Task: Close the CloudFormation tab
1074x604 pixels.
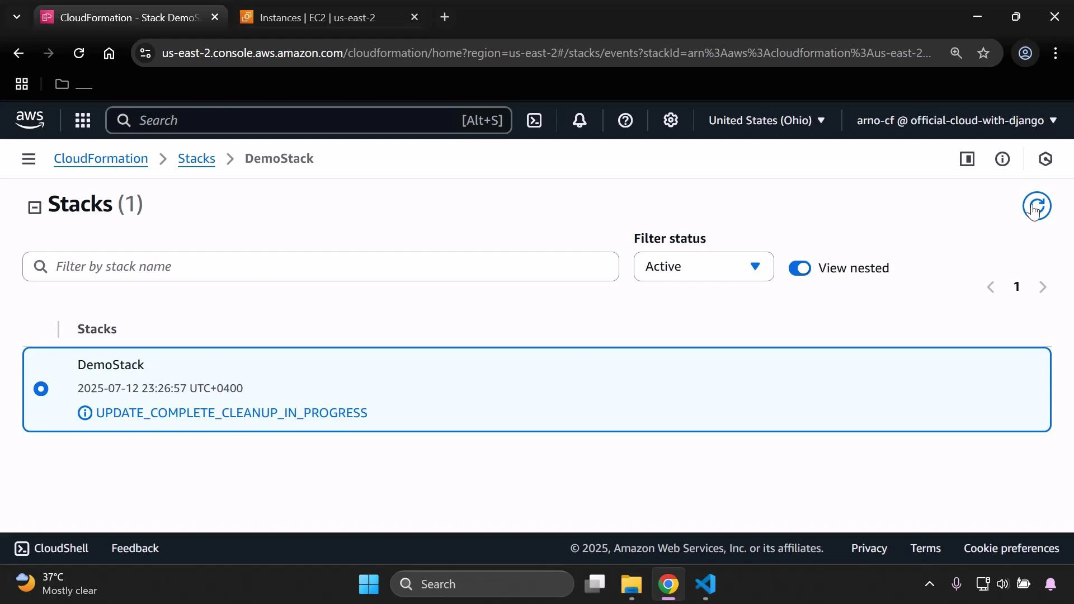Action: point(215,17)
